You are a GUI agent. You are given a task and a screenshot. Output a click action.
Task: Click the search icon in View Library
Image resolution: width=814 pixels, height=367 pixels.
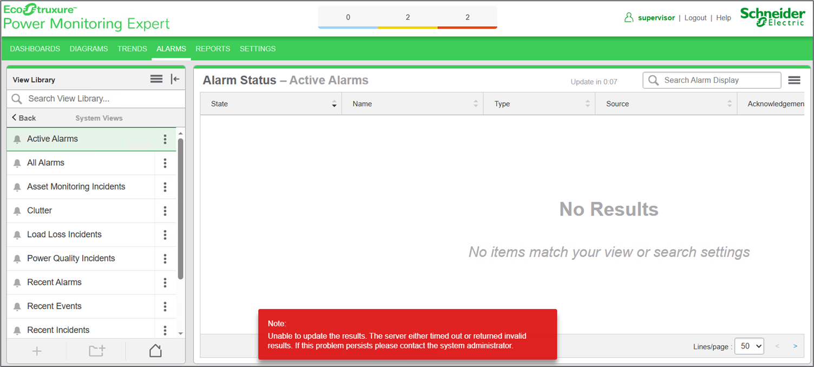point(17,99)
